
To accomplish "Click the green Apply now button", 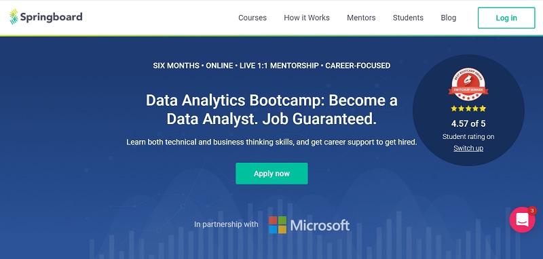I will (272, 174).
